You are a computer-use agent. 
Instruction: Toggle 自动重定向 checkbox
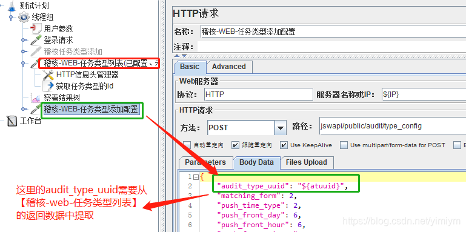[187, 145]
